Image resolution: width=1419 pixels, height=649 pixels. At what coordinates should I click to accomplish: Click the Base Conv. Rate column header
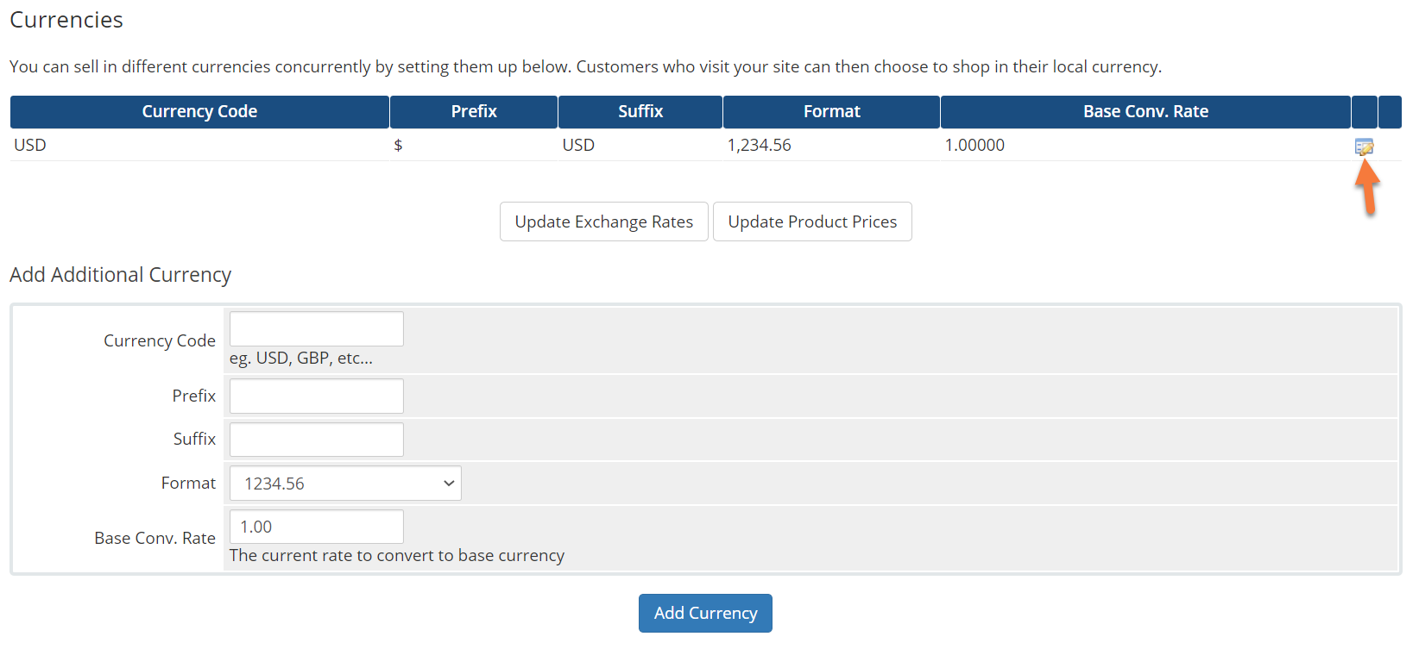(x=1145, y=112)
